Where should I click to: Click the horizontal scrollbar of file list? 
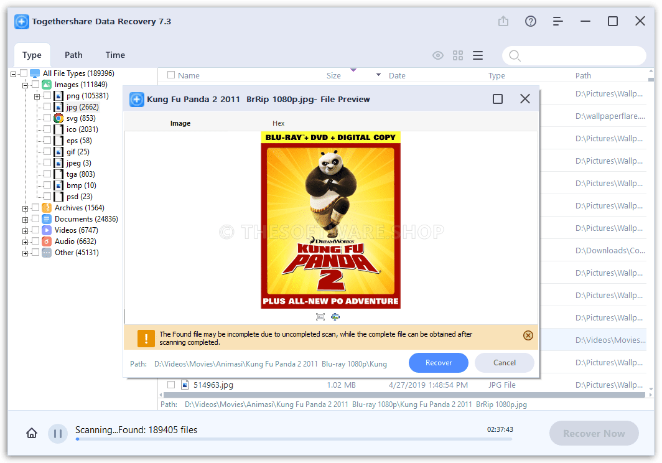(x=404, y=395)
